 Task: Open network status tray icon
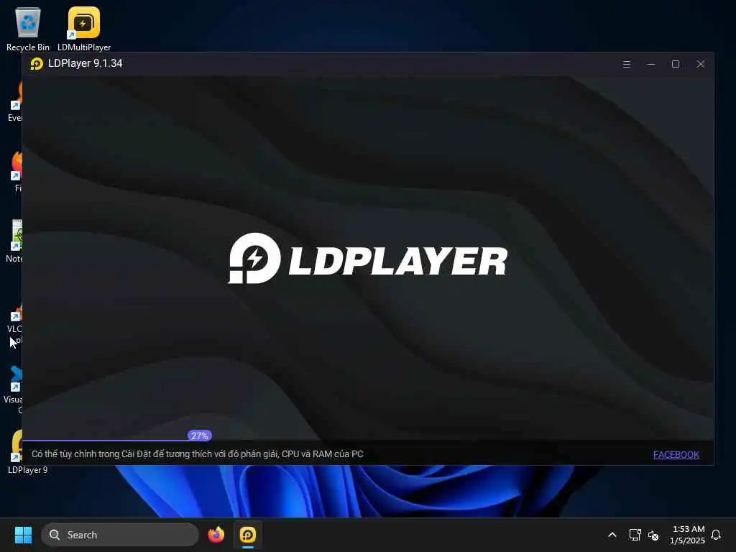click(635, 535)
